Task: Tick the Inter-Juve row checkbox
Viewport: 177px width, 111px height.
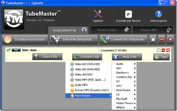Action: click(x=159, y=50)
